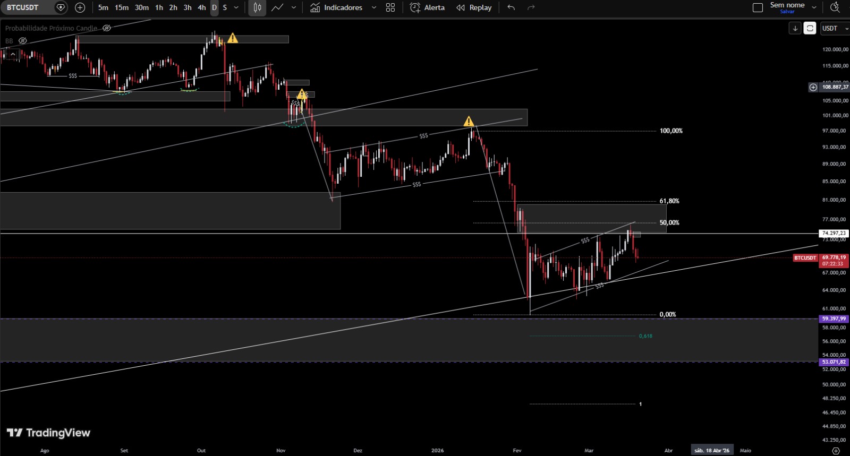Open the layout grid templates icon
The height and width of the screenshot is (456, 850).
pos(390,7)
